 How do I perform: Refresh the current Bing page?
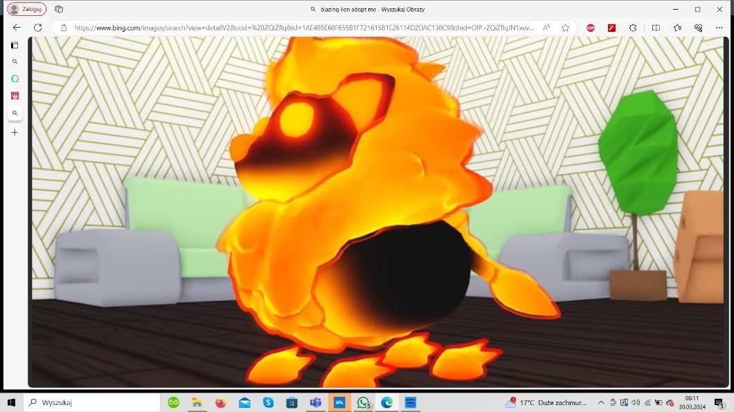pyautogui.click(x=38, y=28)
